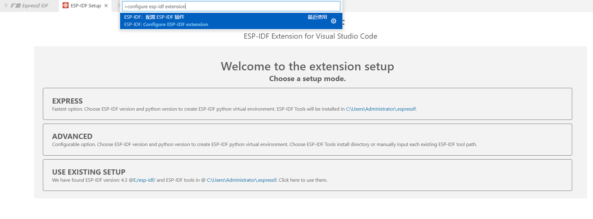Image resolution: width=593 pixels, height=219 pixels.
Task: Click the list icon on the 扩展 Espressif IDF tab
Action: point(6,6)
